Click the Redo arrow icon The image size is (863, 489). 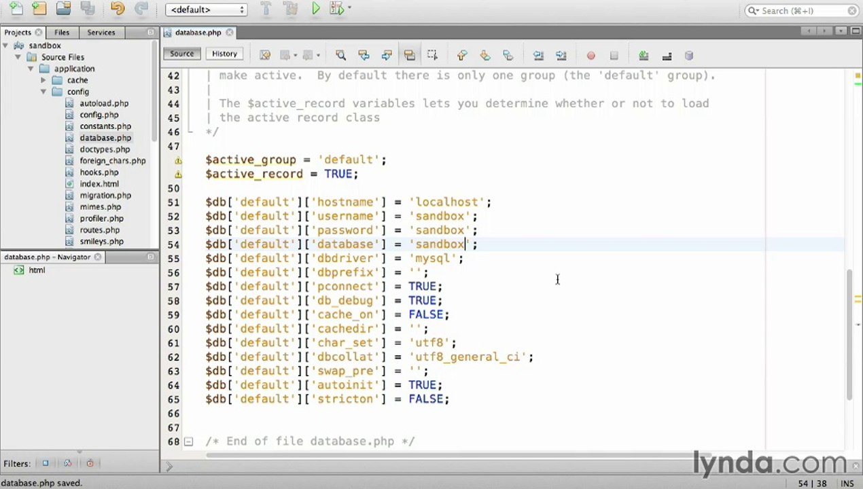[141, 9]
